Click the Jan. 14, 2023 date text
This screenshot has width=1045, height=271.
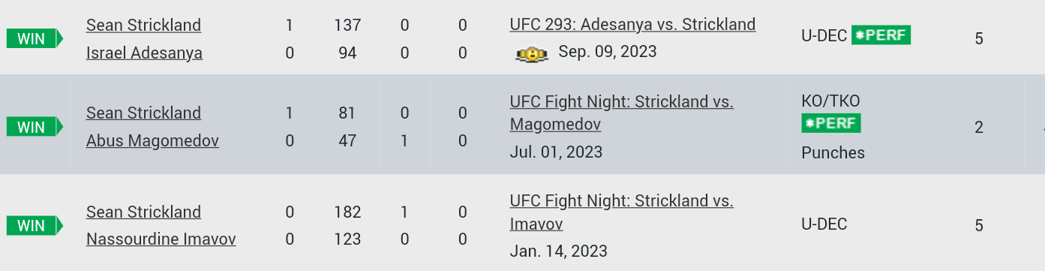(558, 251)
